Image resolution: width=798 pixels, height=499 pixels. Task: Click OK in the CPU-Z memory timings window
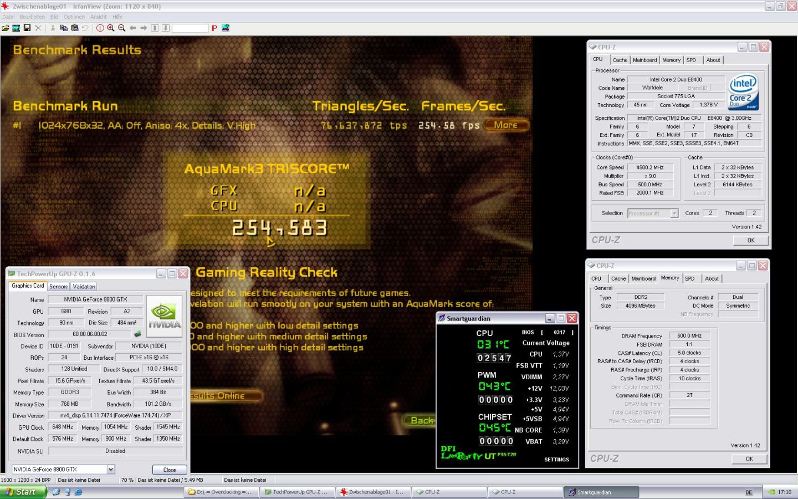pos(749,459)
